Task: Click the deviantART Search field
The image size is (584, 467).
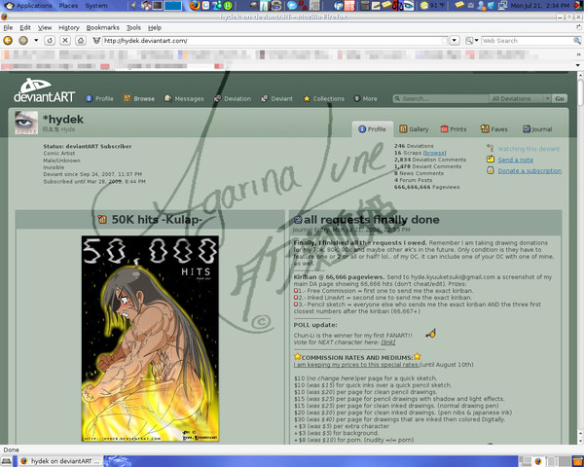Action: pyautogui.click(x=440, y=98)
